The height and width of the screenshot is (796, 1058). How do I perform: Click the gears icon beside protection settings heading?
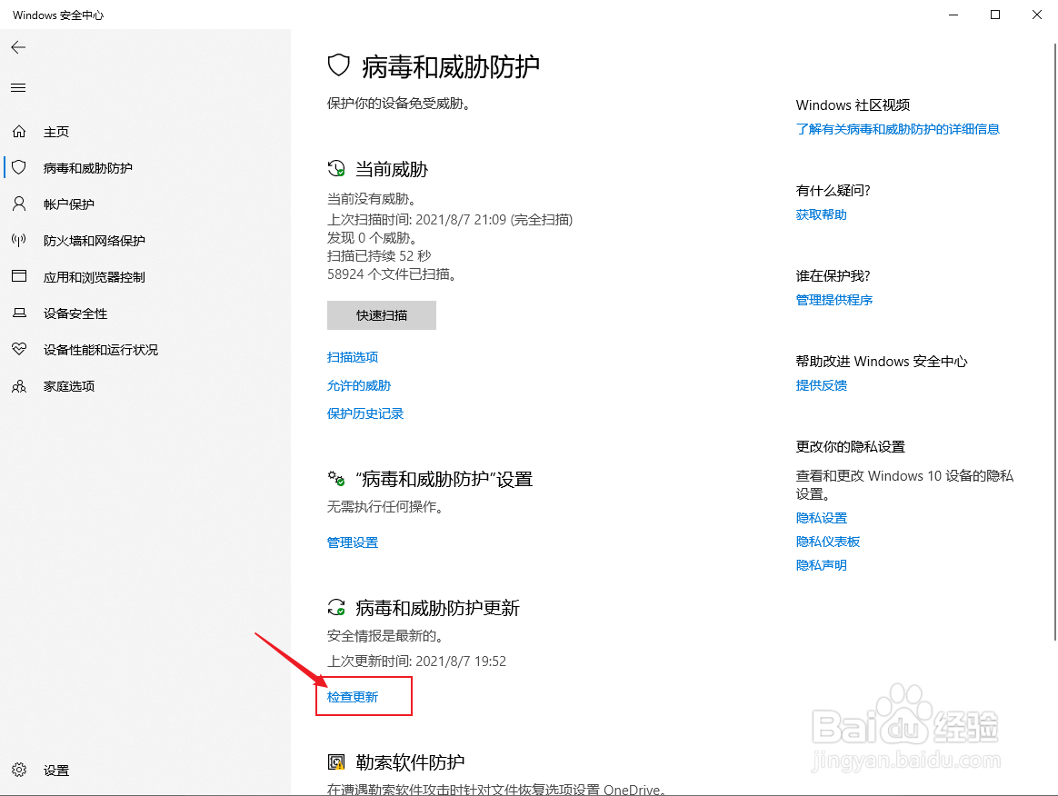(336, 479)
